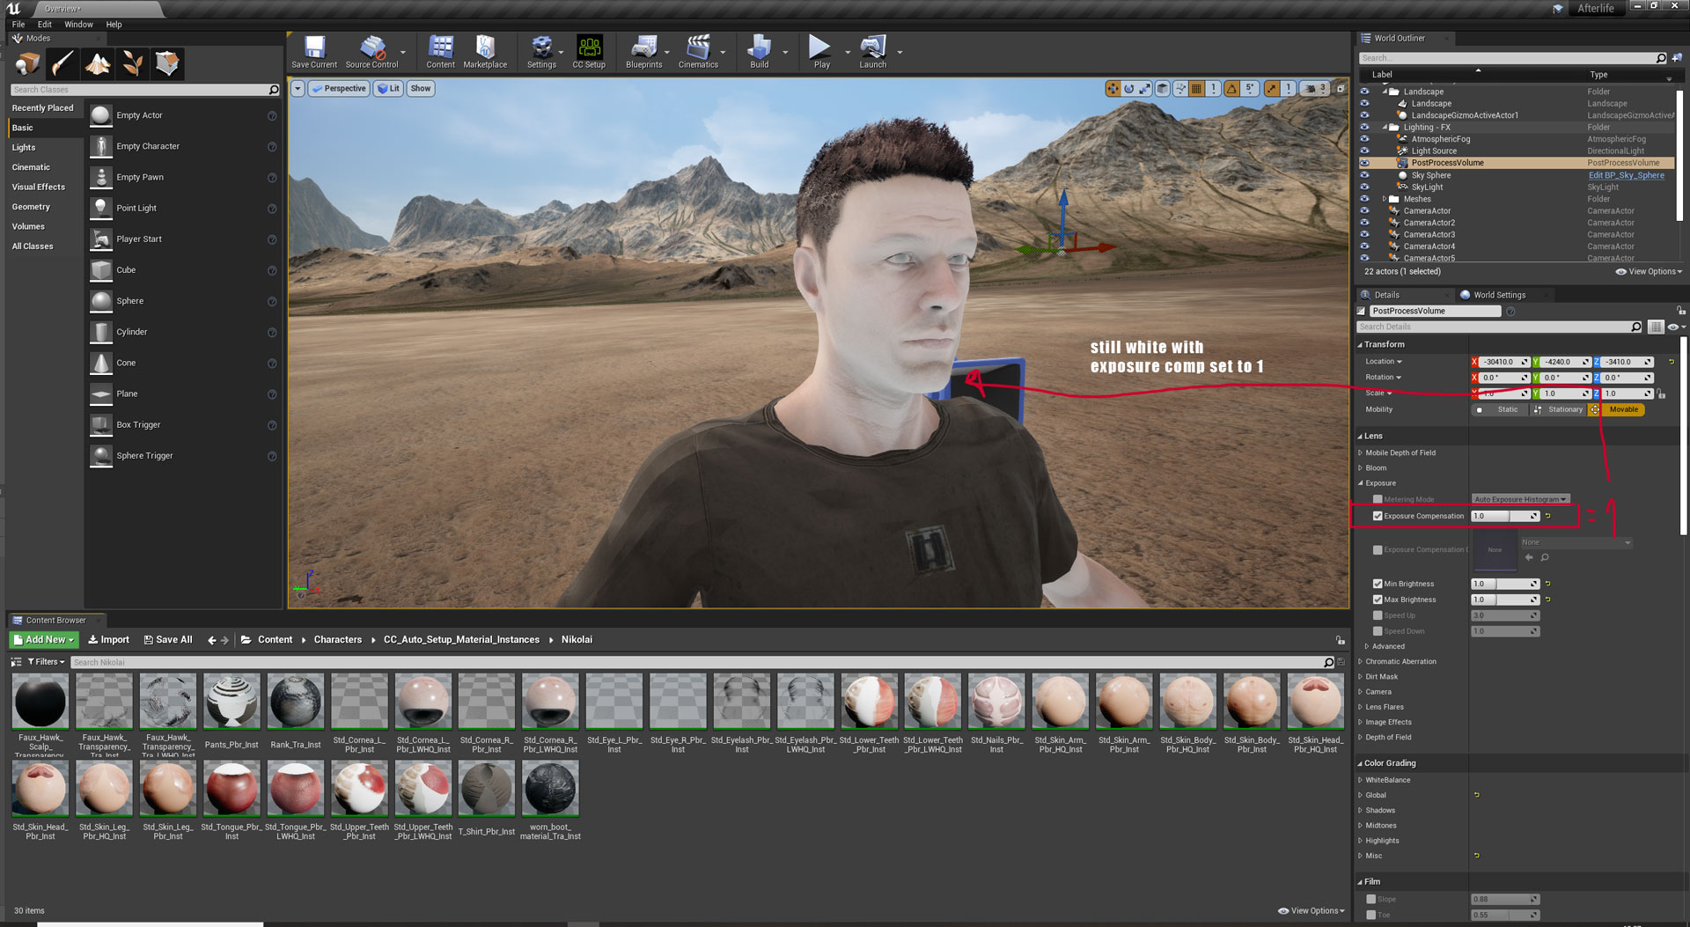Click the Launch toolbar icon
This screenshot has height=927, width=1690.
[872, 52]
